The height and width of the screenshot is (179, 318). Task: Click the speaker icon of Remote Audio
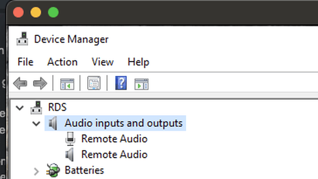[x=69, y=154]
